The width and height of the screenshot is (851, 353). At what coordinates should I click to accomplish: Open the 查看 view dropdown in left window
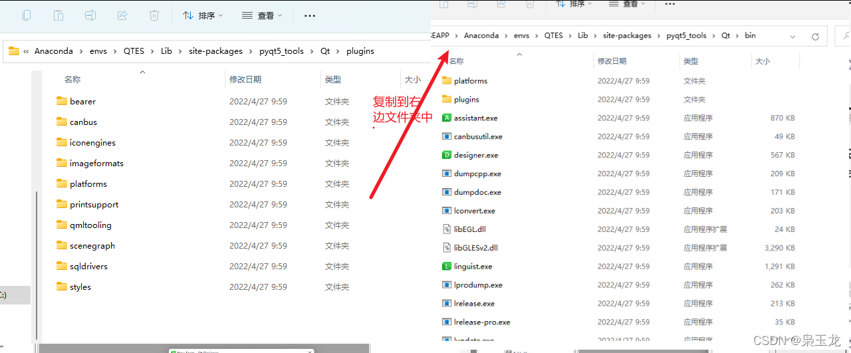[263, 15]
